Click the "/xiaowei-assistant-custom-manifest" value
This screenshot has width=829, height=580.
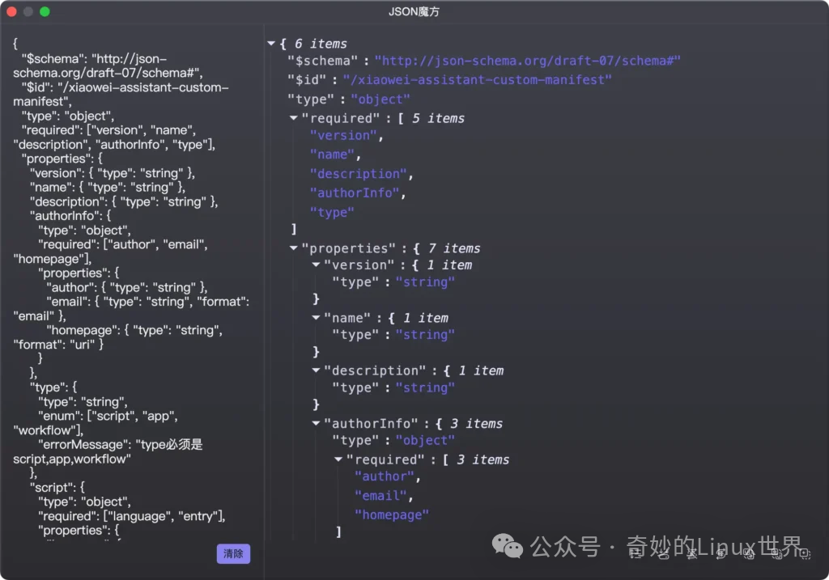pyautogui.click(x=477, y=80)
